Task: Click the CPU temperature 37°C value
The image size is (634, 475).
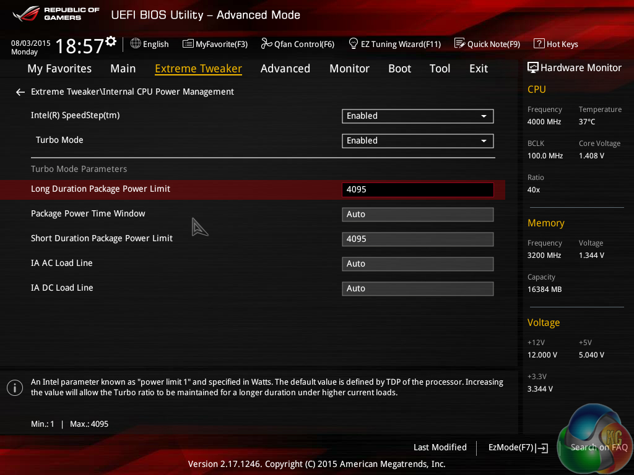Action: 587,122
